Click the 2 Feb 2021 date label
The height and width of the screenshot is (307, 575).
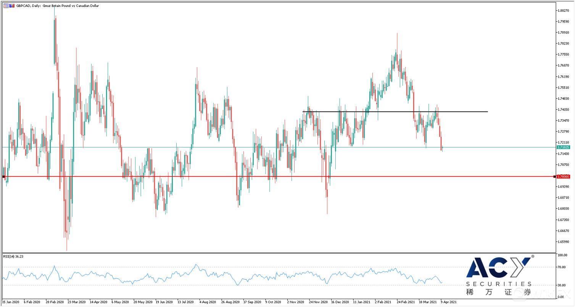point(384,302)
